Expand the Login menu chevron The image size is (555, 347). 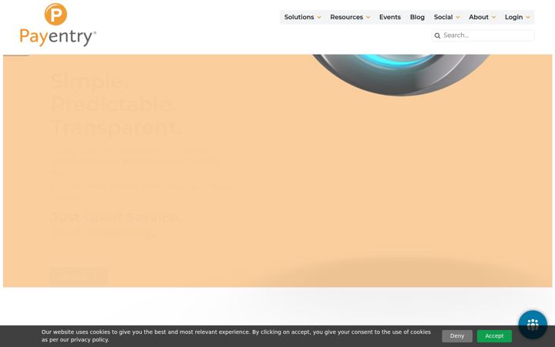(528, 17)
